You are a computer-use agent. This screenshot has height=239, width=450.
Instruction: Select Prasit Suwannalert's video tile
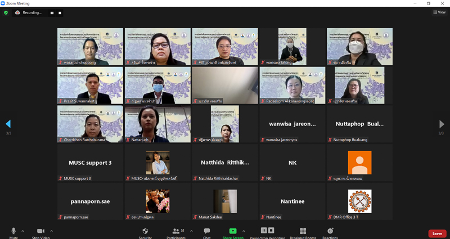click(90, 85)
